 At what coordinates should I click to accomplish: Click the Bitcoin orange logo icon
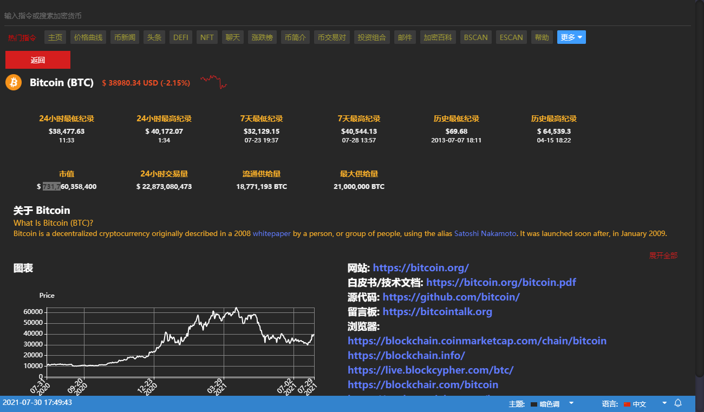tap(14, 82)
